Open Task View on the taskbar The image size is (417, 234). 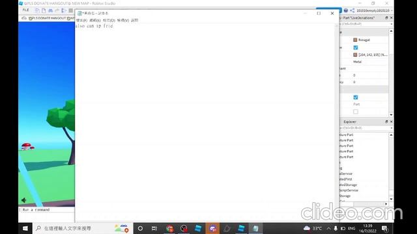(x=154, y=228)
